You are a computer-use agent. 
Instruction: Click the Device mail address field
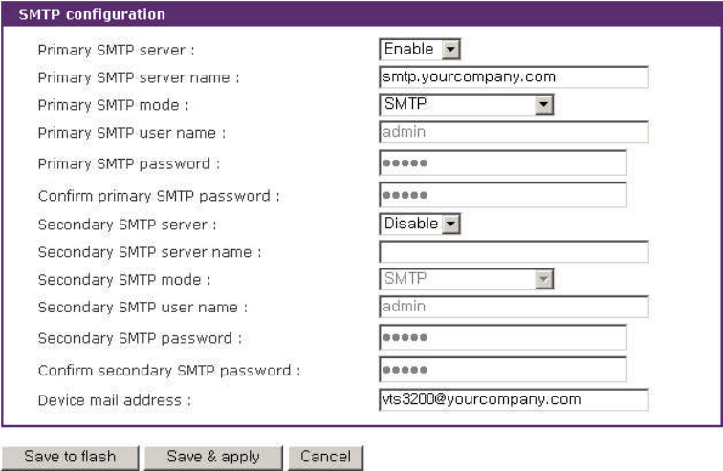(x=514, y=399)
